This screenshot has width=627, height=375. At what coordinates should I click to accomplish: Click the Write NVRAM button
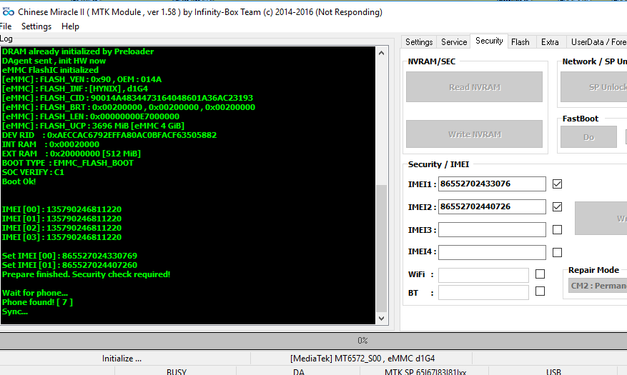point(474,134)
